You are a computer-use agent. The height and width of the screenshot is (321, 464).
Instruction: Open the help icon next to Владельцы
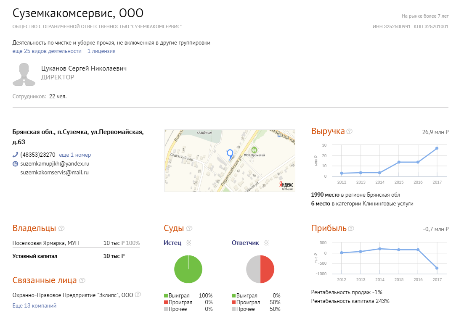pos(61,228)
